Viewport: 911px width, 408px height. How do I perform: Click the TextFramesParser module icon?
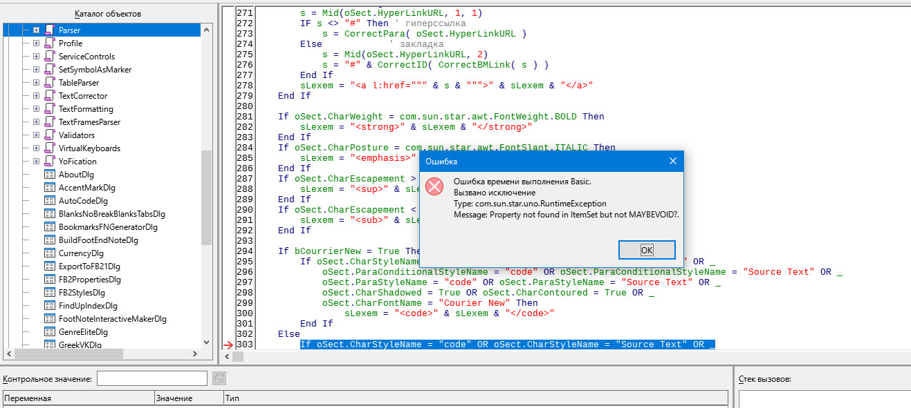point(49,122)
